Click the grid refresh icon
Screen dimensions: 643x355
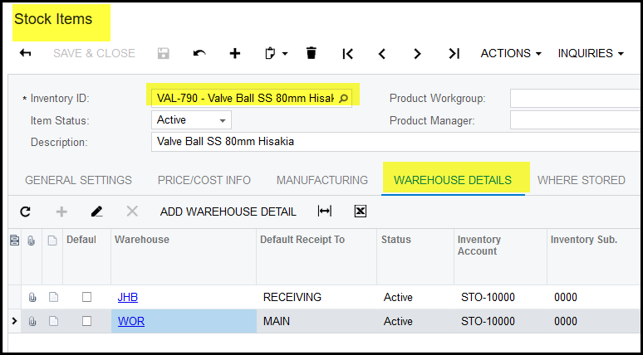tap(25, 212)
